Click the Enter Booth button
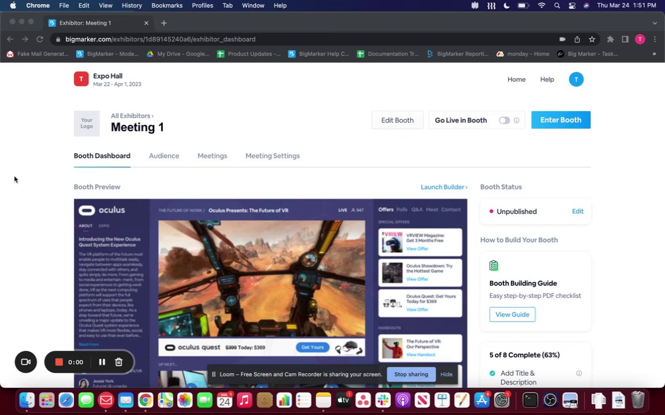This screenshot has width=665, height=415. pyautogui.click(x=561, y=120)
